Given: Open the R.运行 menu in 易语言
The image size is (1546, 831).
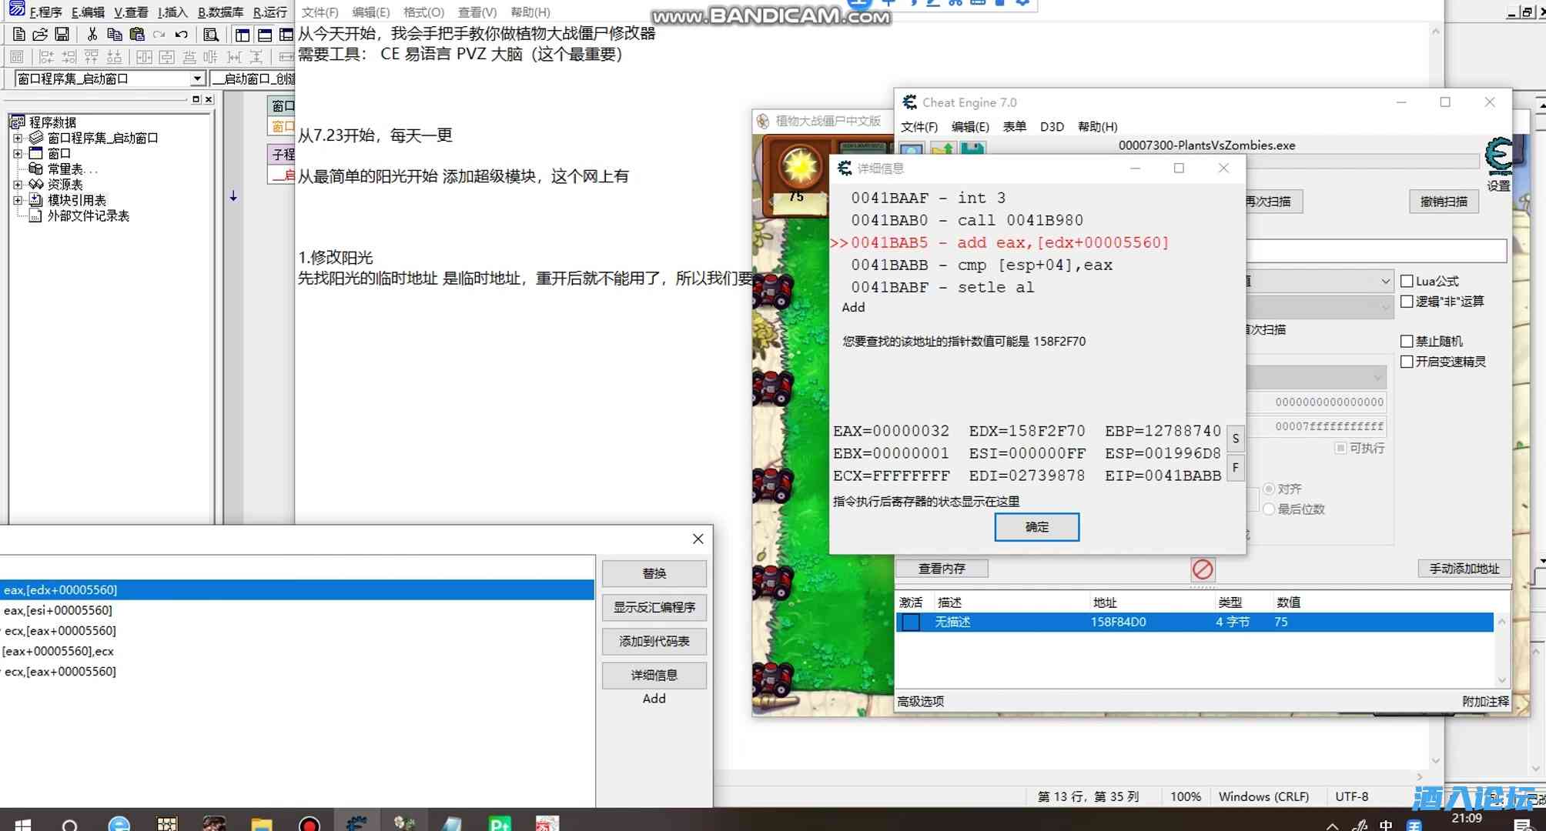Looking at the screenshot, I should coord(270,12).
